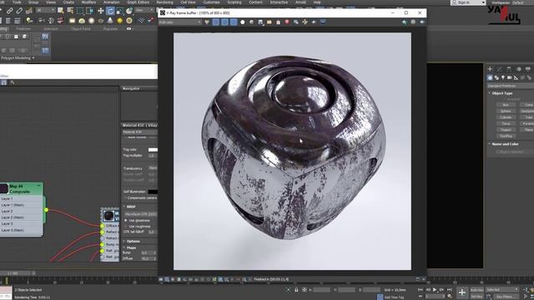Open the Modifiers menu
The height and width of the screenshot is (300, 534).
point(88,2)
